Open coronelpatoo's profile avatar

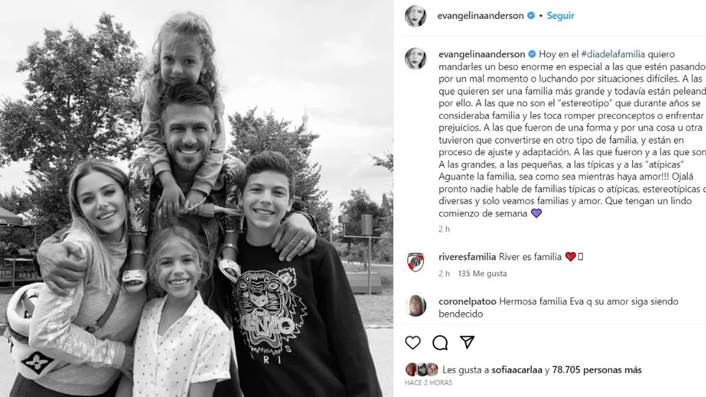415,305
